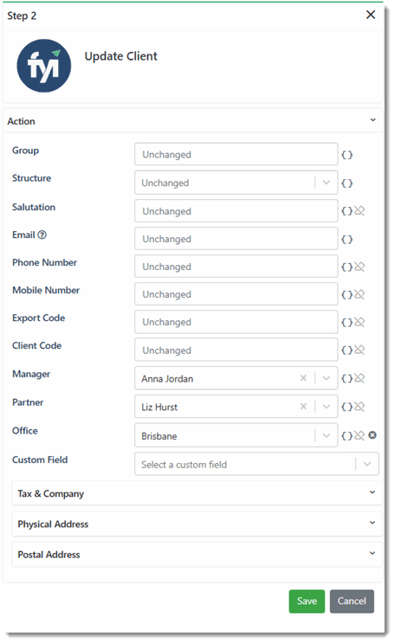
Task: Toggle the clear-value icon beside Client Code
Action: tap(359, 350)
